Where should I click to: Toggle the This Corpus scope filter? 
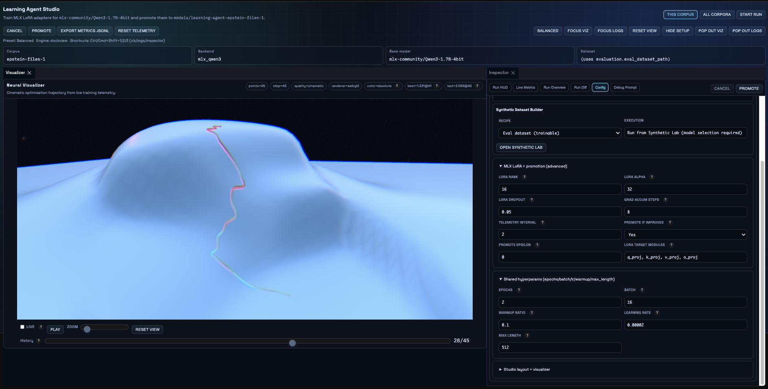[680, 15]
